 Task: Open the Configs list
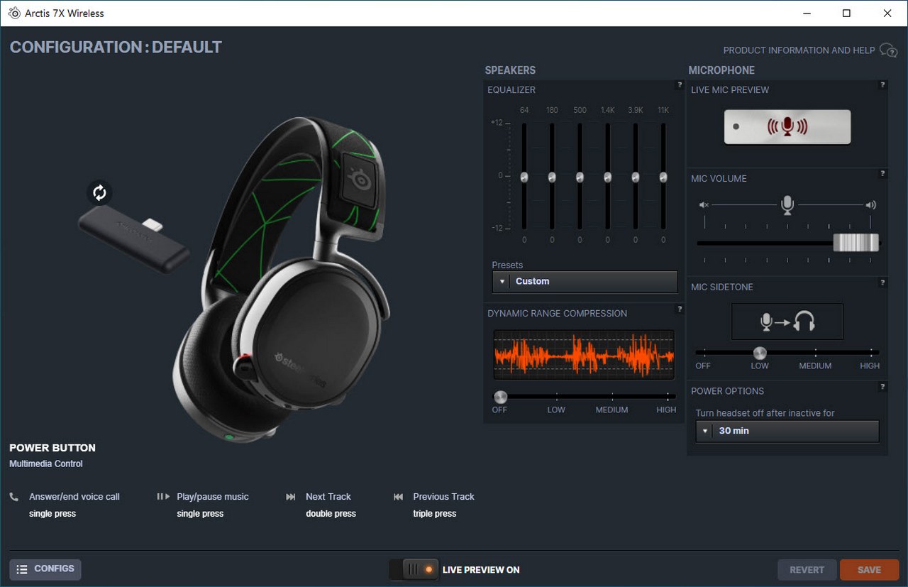[x=45, y=569]
